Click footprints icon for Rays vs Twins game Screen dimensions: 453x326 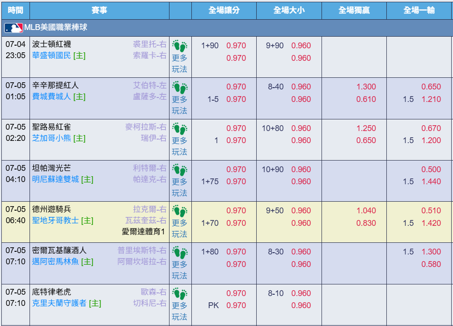(180, 170)
